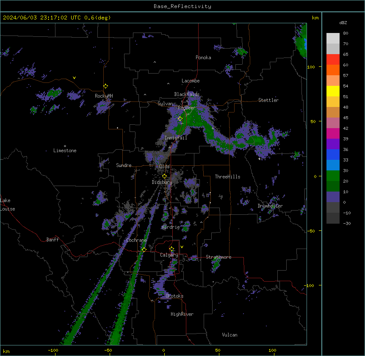The height and width of the screenshot is (356, 365).
Task: Click the Vulcan city label
Action: coord(230,335)
